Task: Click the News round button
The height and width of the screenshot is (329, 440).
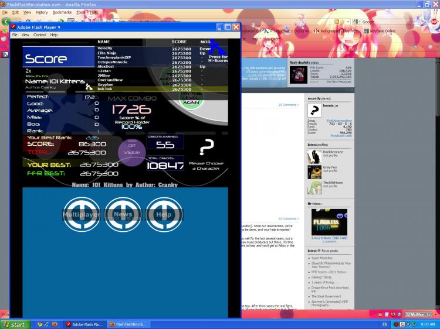Action: tap(123, 214)
